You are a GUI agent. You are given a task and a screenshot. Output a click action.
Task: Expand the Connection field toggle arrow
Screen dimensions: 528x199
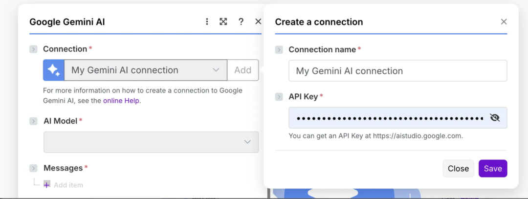click(x=33, y=49)
